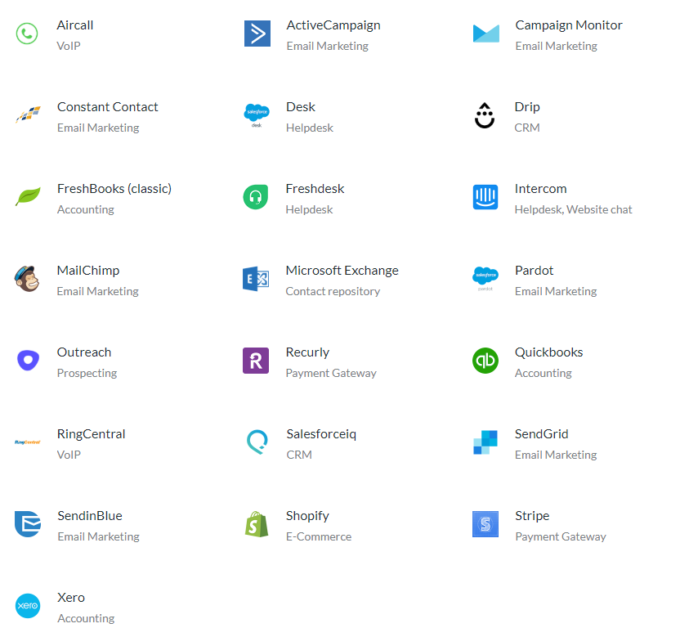Screen dimensions: 680x637
Task: Click 'CRM' label under Salesforceiq
Action: click(299, 455)
